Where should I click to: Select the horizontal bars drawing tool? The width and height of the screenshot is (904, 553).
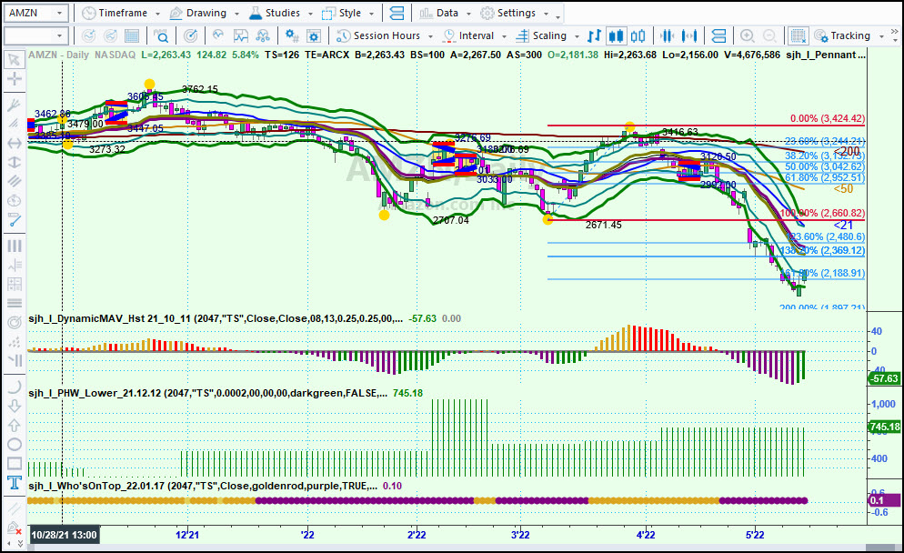(x=15, y=303)
